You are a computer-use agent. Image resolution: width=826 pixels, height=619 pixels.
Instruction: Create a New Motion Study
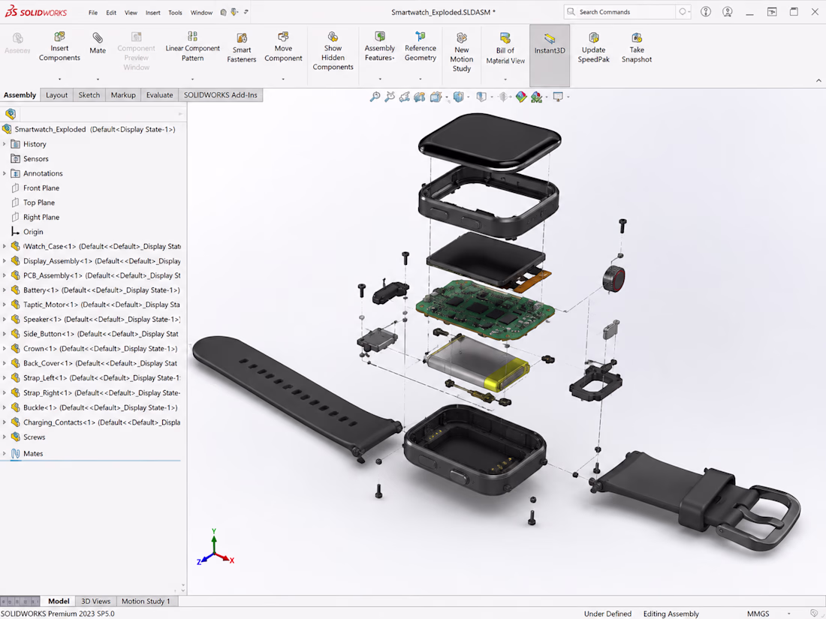[x=462, y=52]
